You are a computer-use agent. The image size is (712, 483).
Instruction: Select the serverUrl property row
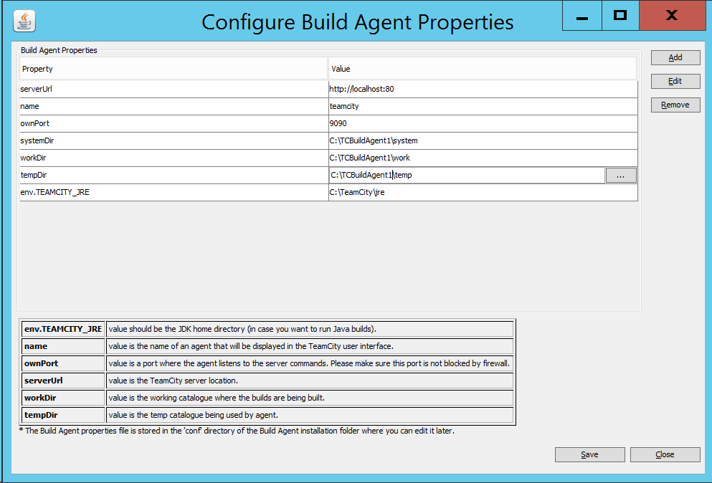tap(329, 89)
